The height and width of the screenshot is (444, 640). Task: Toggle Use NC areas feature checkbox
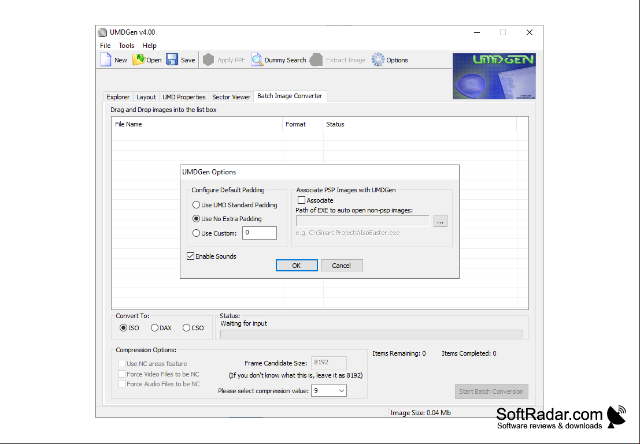121,363
